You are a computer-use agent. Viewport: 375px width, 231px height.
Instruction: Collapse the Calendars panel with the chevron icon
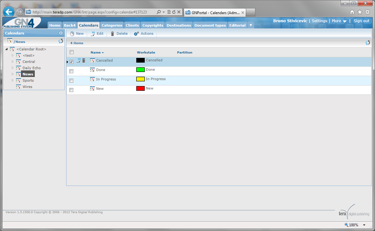(61, 33)
